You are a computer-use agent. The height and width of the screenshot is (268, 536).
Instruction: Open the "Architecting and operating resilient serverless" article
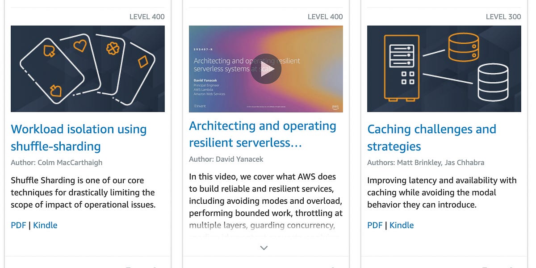(x=263, y=134)
